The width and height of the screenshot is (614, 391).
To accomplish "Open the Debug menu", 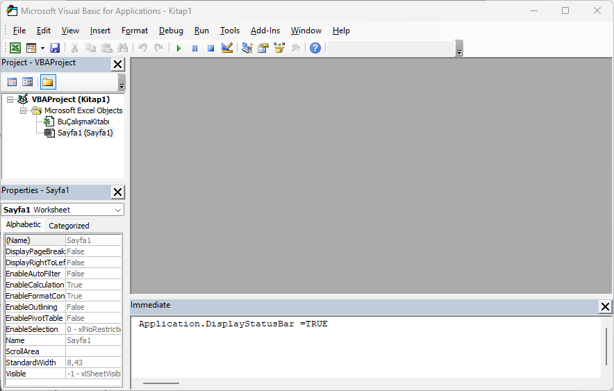I will pos(171,31).
